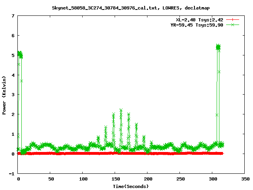The image size is (253, 190).
Task: Click the Power (Kelvin) y-axis label
Action: tap(4, 95)
